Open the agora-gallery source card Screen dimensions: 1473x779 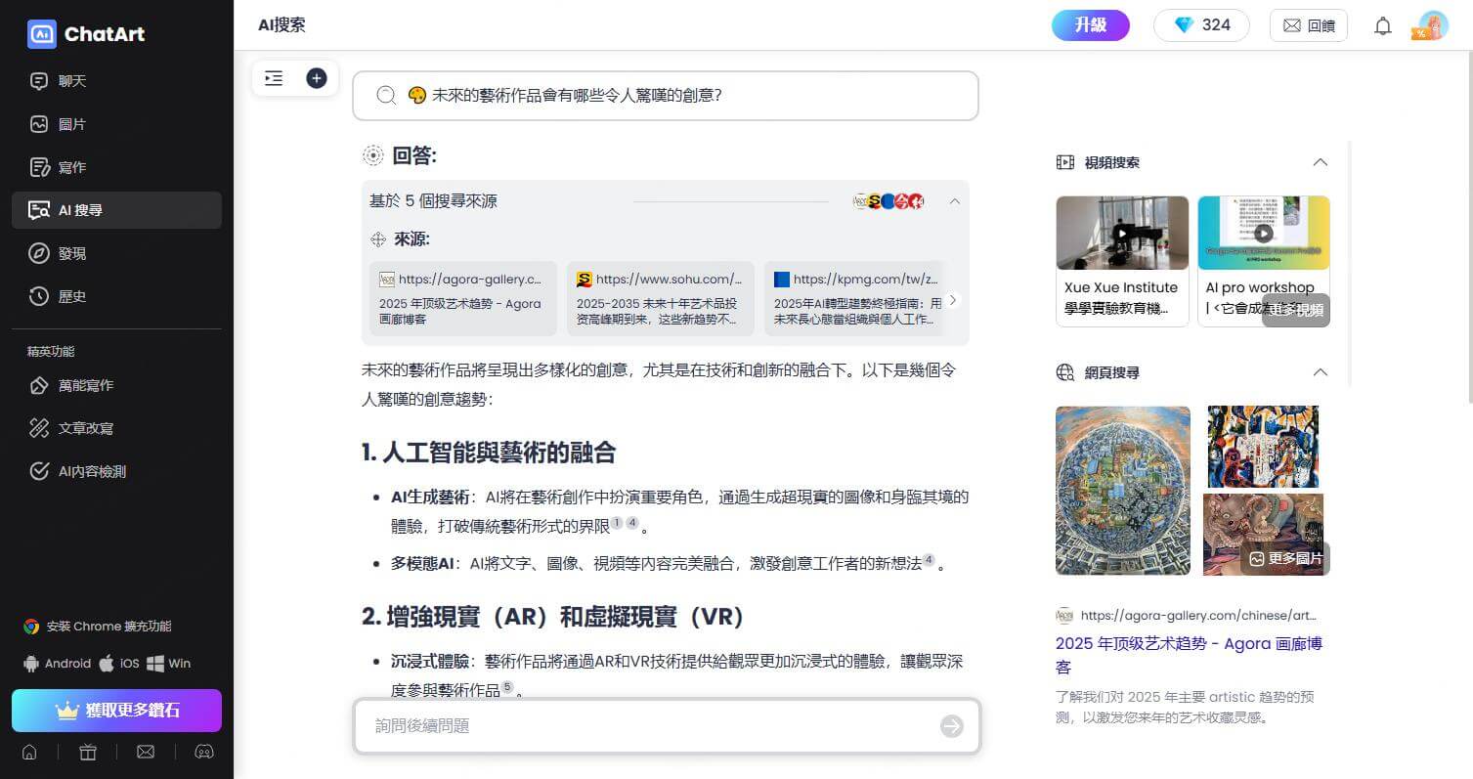[463, 298]
